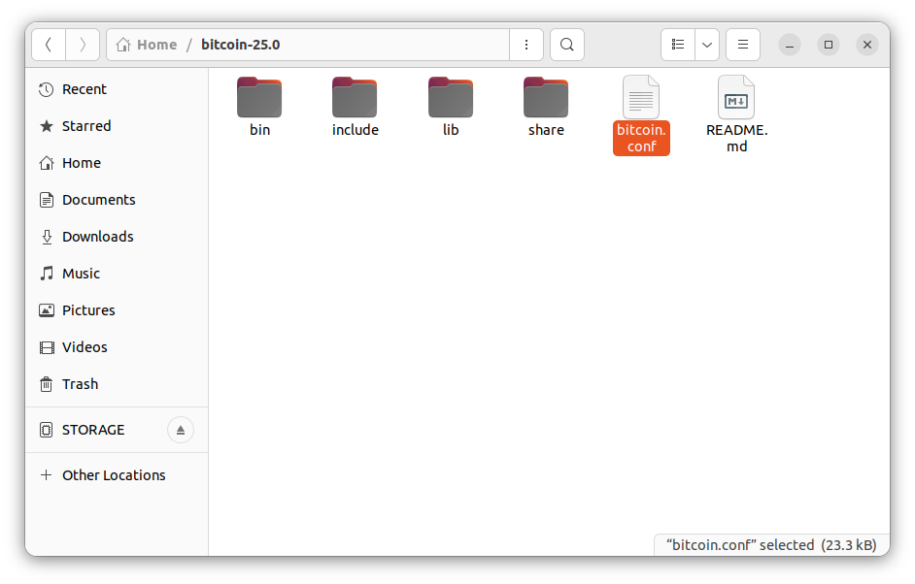This screenshot has height=584, width=915.
Task: Click the selected file status message
Action: point(771,545)
